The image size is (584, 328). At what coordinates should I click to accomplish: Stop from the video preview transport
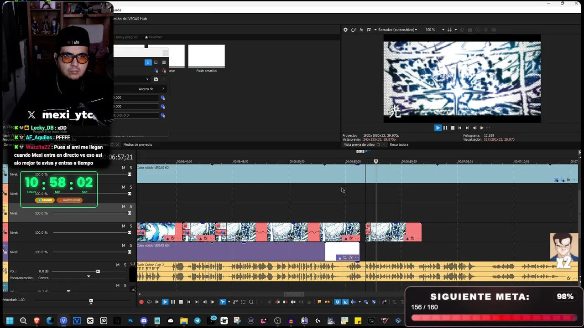click(x=453, y=128)
